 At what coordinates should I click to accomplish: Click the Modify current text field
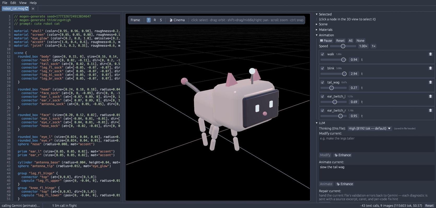pyautogui.click(x=376, y=144)
